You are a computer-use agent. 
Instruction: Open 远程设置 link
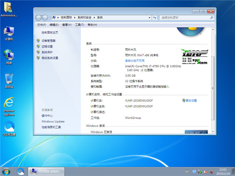tap(47, 47)
